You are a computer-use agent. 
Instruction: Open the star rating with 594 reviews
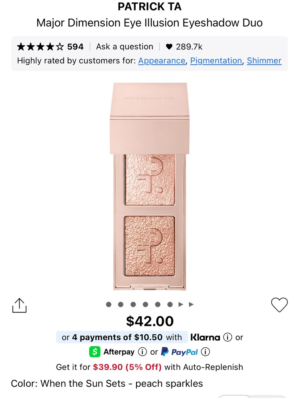click(50, 47)
